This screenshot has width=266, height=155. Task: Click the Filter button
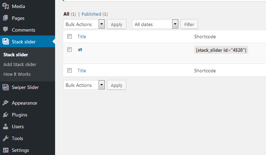[x=189, y=24]
